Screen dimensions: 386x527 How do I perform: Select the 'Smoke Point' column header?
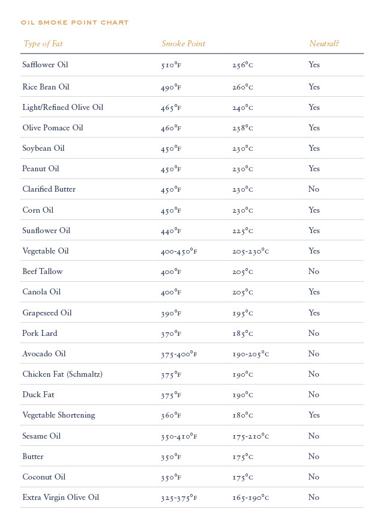tap(183, 44)
